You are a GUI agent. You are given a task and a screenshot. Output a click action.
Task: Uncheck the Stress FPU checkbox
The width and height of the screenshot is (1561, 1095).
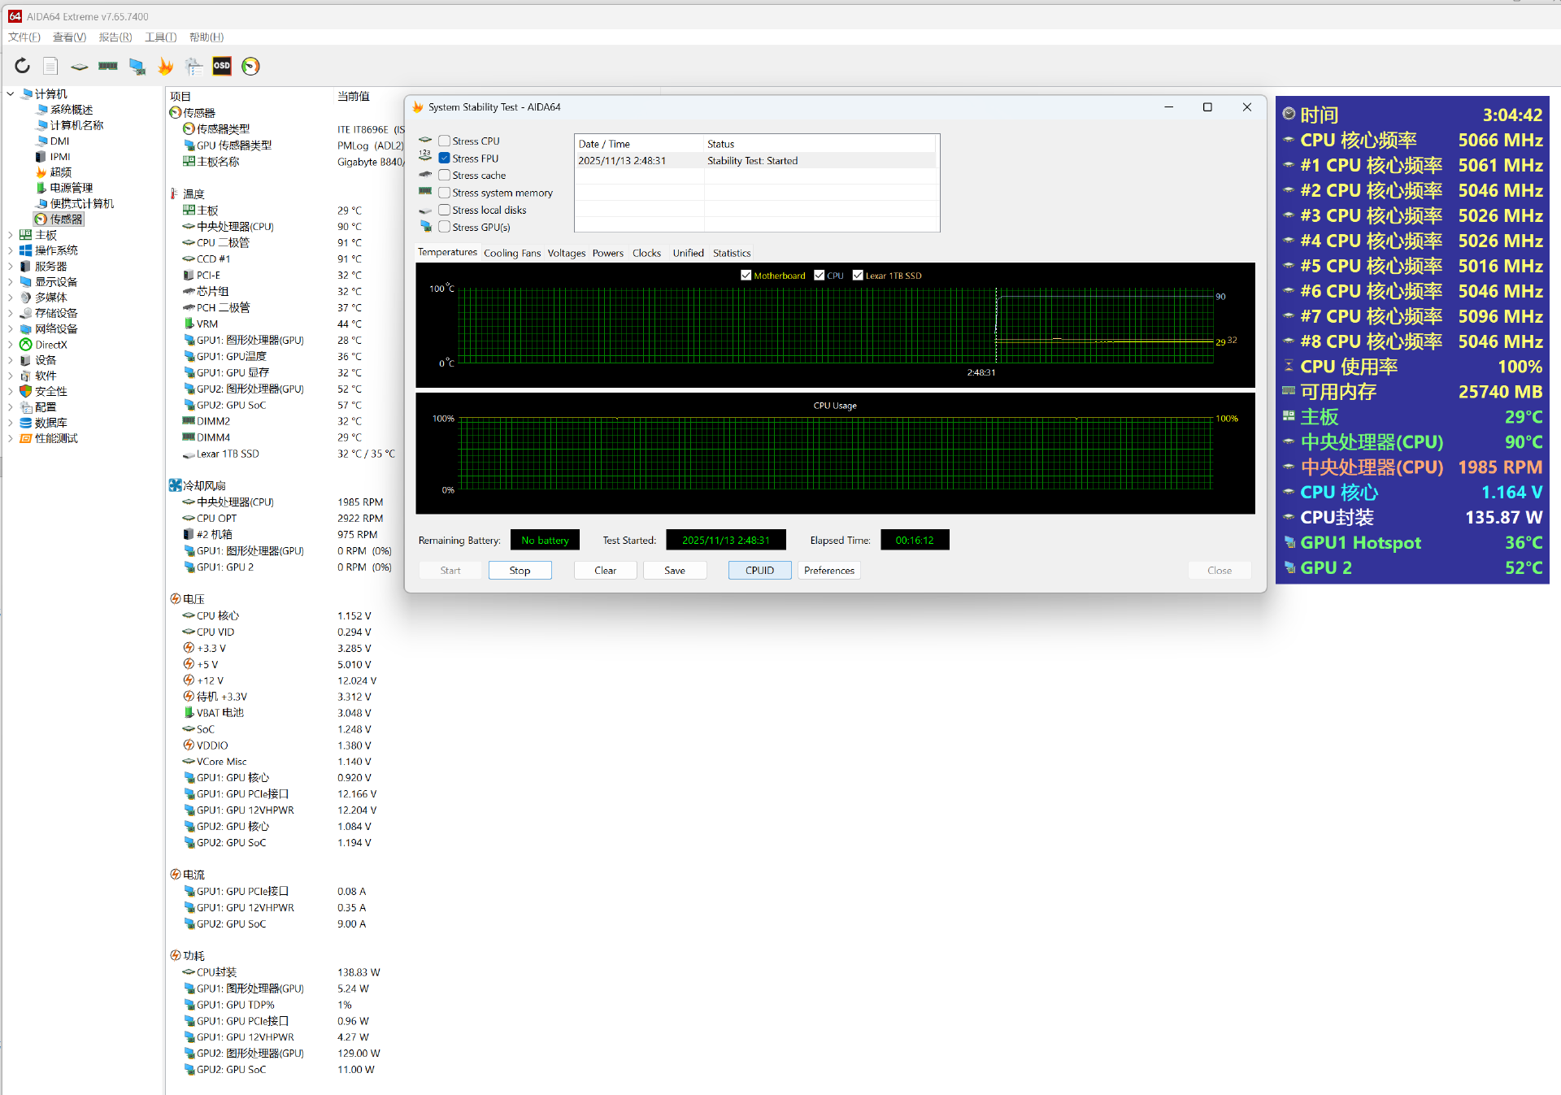click(x=445, y=158)
